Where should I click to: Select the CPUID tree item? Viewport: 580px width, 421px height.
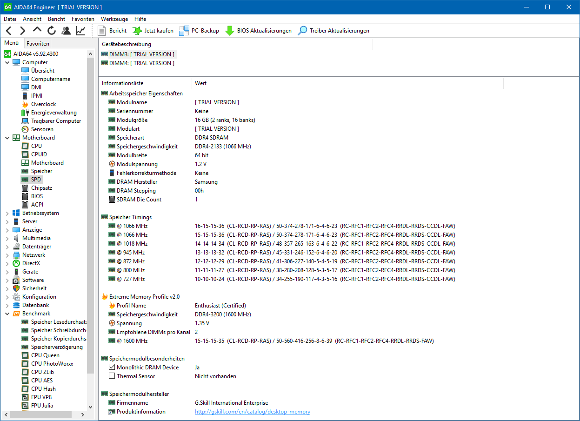pyautogui.click(x=39, y=154)
